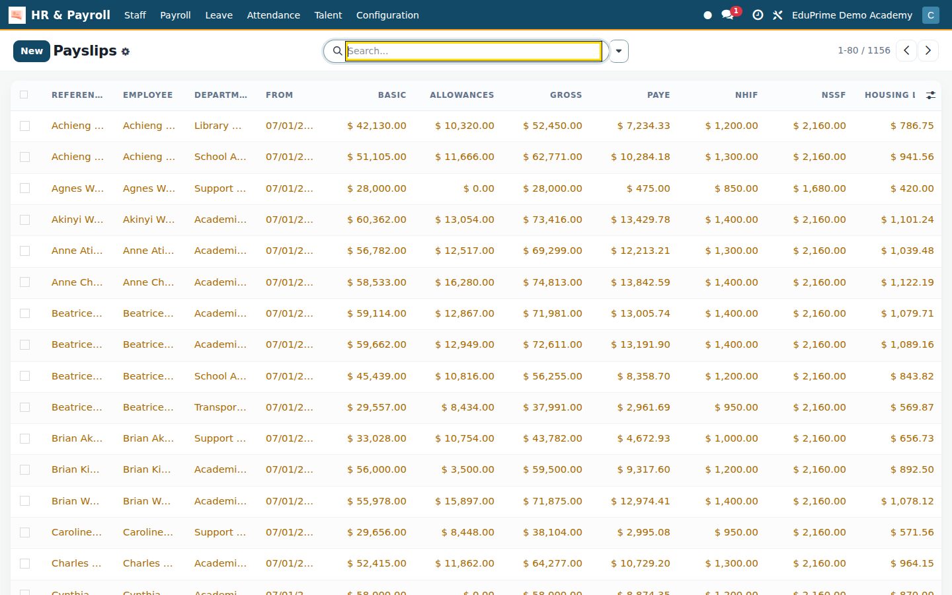Toggle the select-all header checkbox
Viewport: 952px width, 595px height.
(x=24, y=95)
